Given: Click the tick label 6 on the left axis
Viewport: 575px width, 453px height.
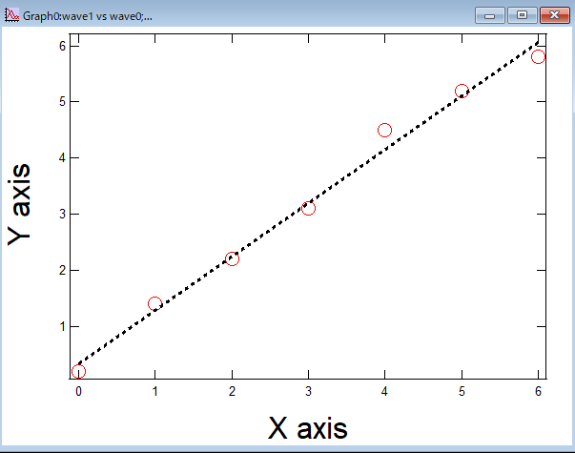Looking at the screenshot, I should click(61, 45).
